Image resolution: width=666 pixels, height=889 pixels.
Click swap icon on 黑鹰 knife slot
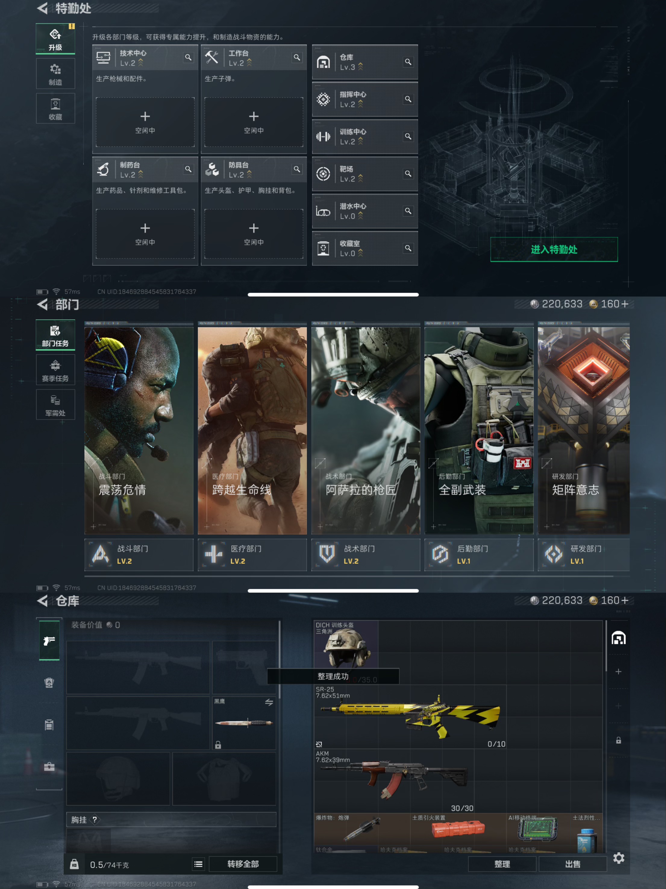[x=269, y=702]
